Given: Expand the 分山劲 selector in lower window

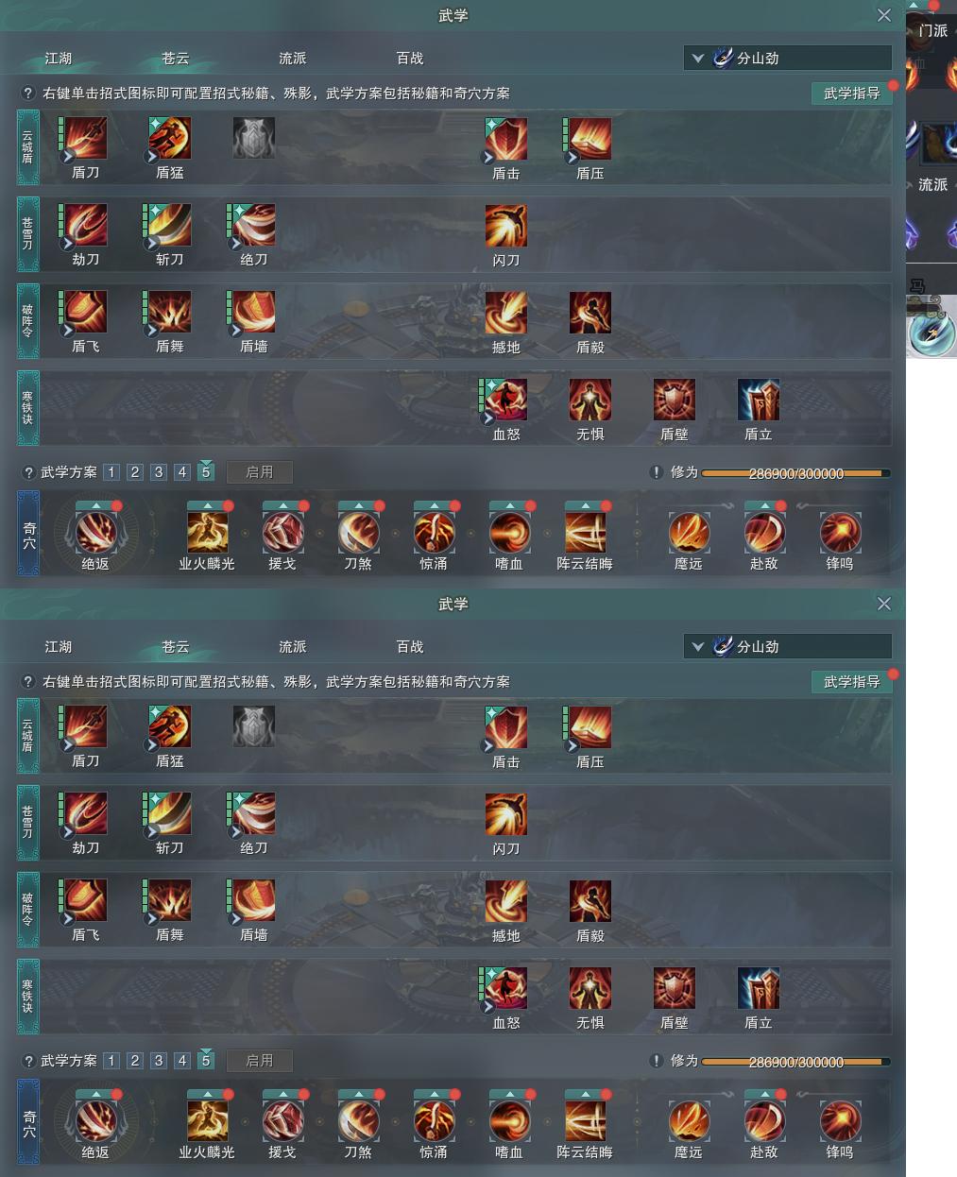Looking at the screenshot, I should click(x=788, y=646).
